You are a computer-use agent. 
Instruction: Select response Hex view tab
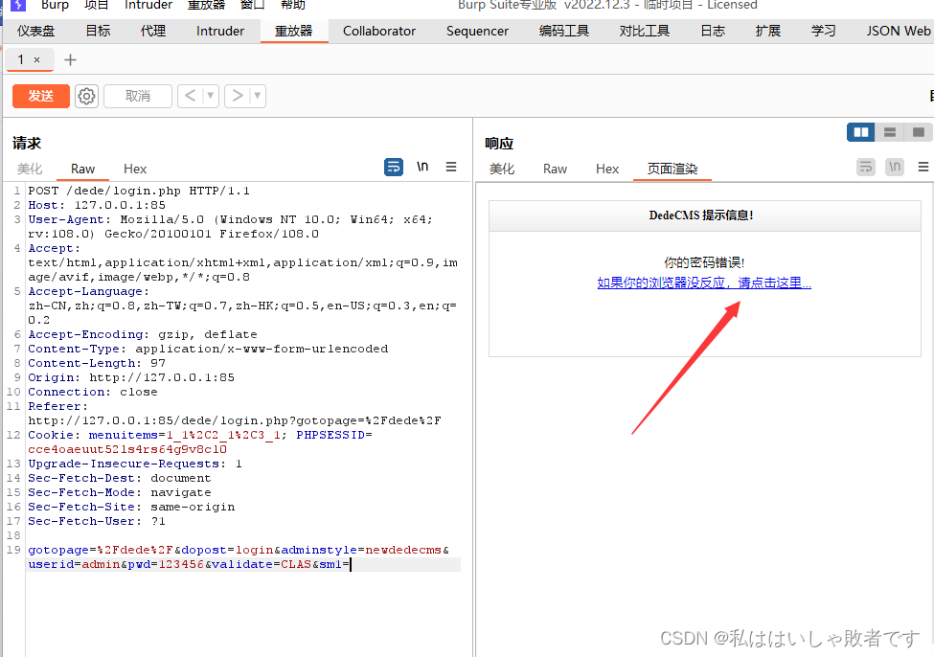(607, 170)
